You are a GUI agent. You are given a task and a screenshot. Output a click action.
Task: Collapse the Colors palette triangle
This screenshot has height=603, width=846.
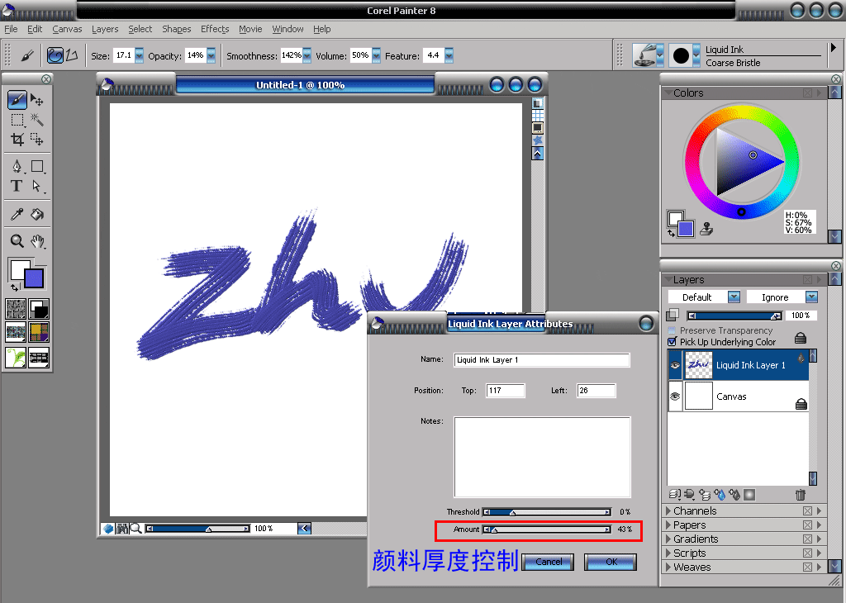click(x=668, y=93)
